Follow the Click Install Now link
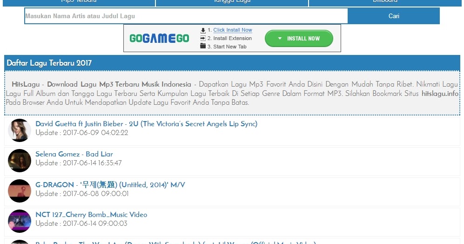The height and width of the screenshot is (244, 464). click(233, 30)
